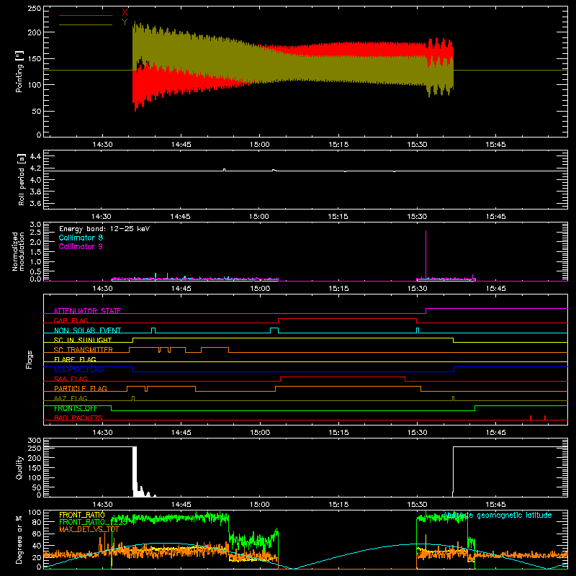Click the '300' tick on the quality axis

click(x=35, y=441)
